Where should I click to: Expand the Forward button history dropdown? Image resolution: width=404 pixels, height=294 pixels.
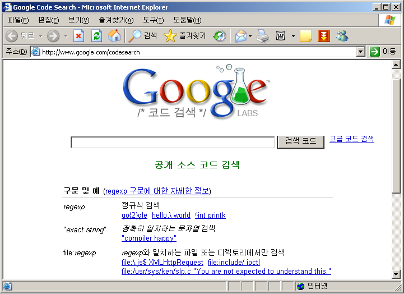(x=66, y=36)
